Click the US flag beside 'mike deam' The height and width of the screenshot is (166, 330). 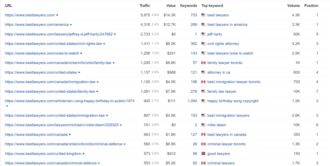click(203, 125)
